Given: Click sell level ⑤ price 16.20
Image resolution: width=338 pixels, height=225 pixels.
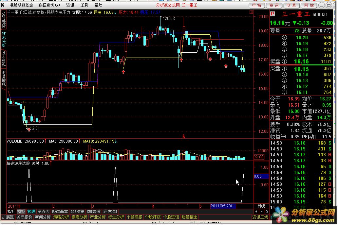Looking at the screenshot, I should [302, 38].
